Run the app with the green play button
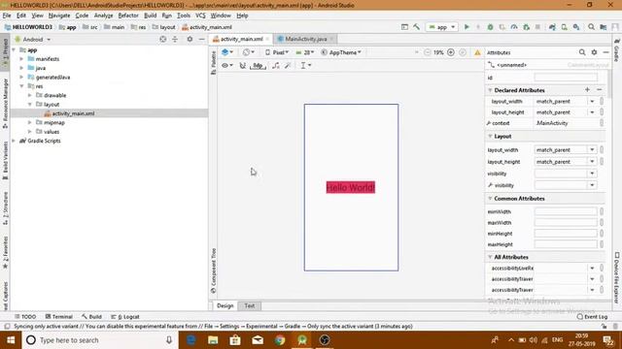The width and height of the screenshot is (622, 349). tap(466, 27)
